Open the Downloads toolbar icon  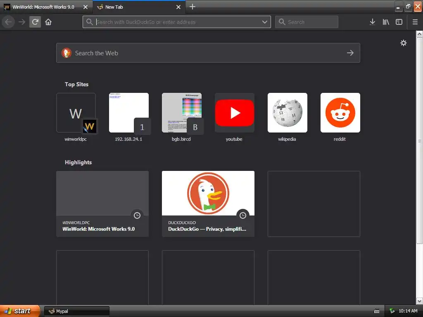372,22
